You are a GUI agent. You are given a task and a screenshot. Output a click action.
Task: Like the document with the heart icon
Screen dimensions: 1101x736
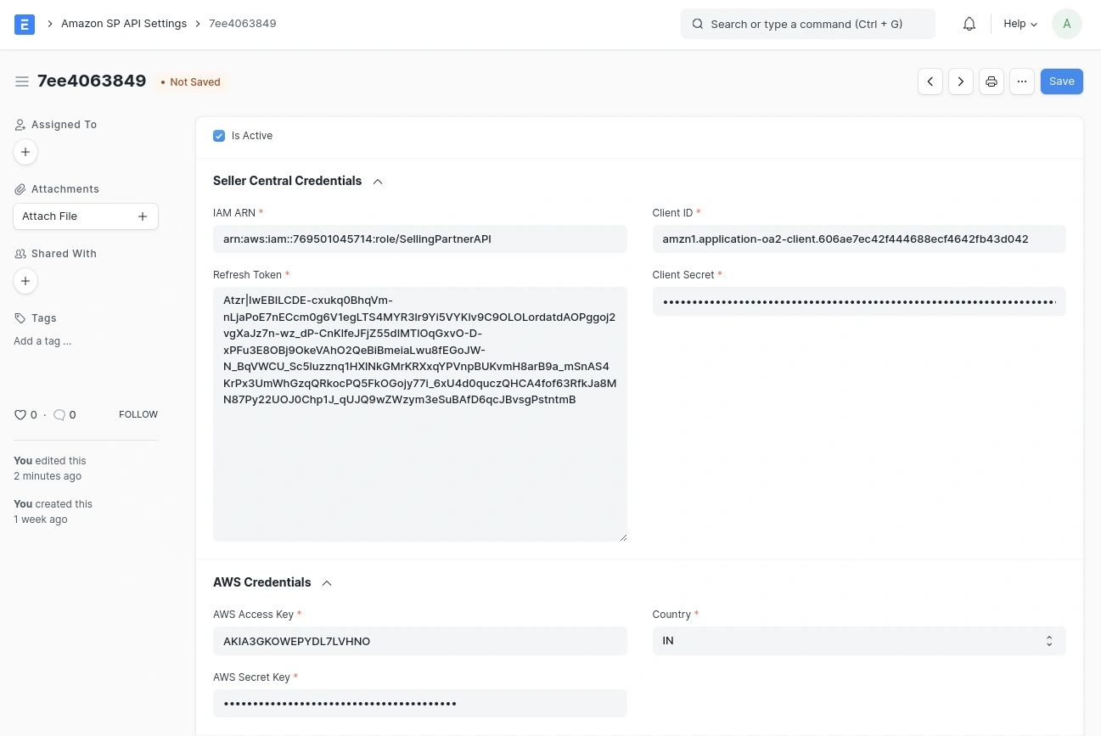[20, 414]
